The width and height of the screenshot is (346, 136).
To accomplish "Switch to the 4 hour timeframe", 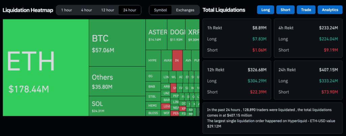I will 86,10.
